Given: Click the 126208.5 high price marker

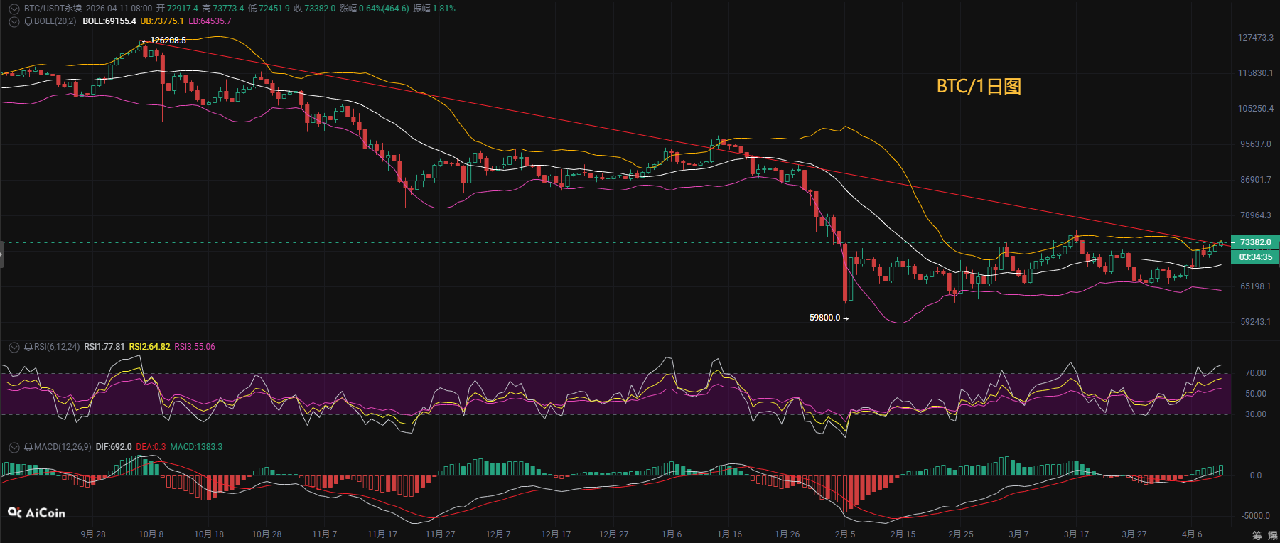Looking at the screenshot, I should click(168, 41).
